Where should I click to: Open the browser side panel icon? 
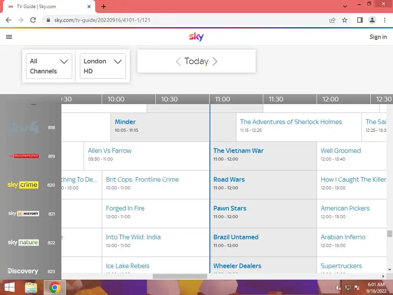(x=360, y=20)
